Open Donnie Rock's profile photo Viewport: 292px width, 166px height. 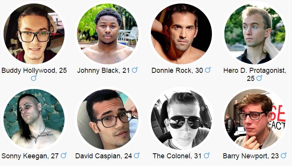181,34
